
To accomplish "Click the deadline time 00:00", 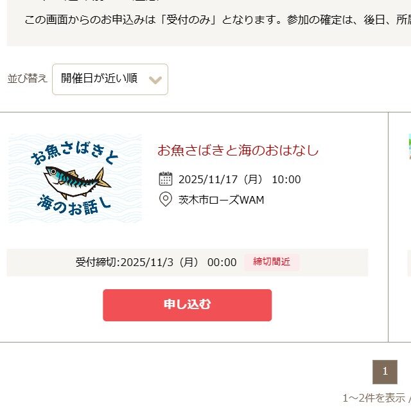I will click(222, 262).
